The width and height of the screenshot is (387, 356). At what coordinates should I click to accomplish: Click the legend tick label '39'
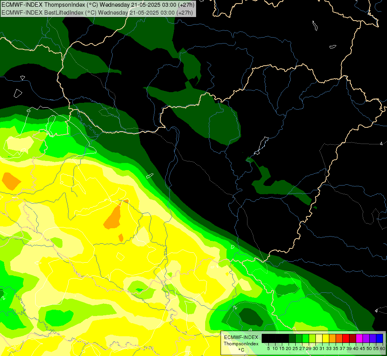click(349, 348)
